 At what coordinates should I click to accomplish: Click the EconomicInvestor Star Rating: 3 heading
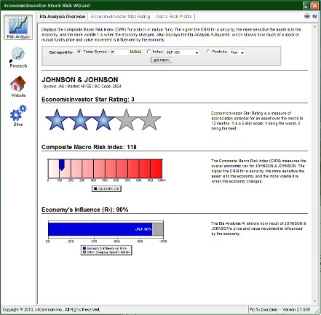[88, 100]
